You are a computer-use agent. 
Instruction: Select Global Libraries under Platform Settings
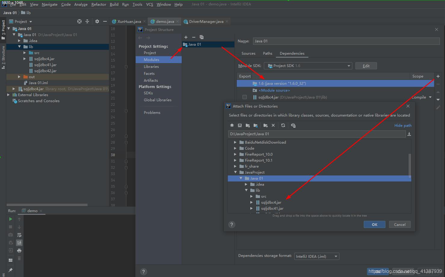click(158, 100)
